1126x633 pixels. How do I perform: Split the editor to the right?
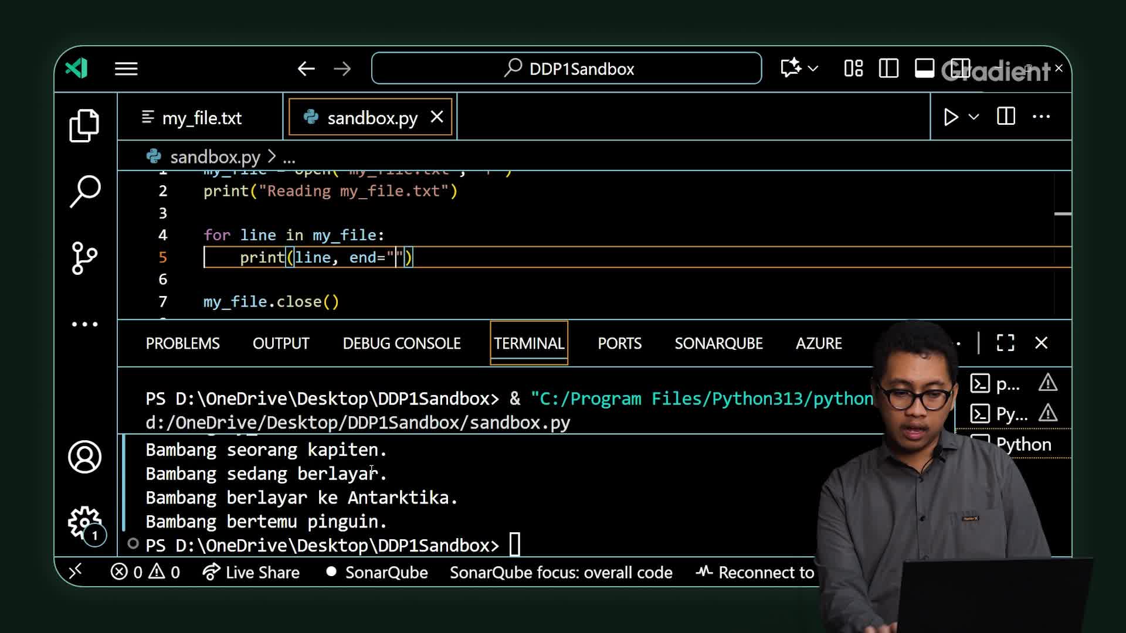1006,117
